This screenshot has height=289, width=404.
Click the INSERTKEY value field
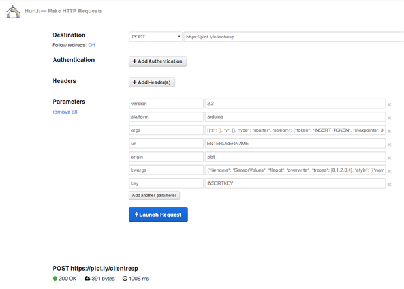(295, 184)
